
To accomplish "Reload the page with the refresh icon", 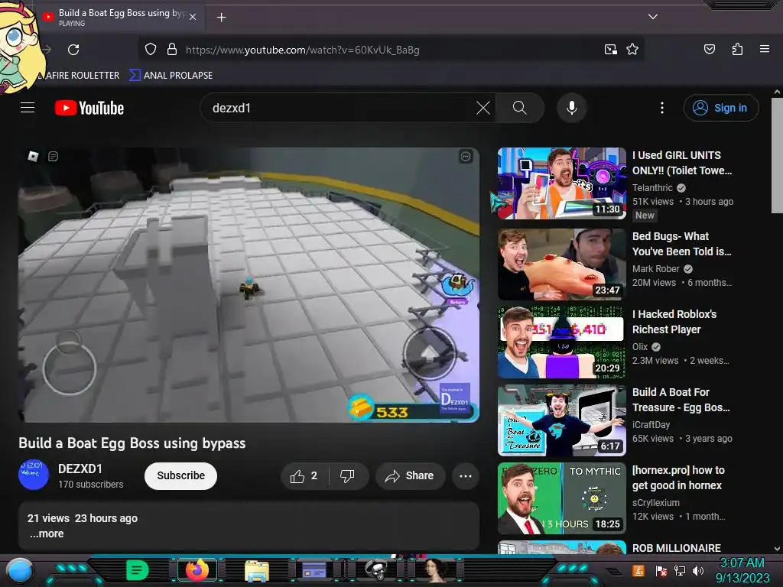I will (x=73, y=50).
